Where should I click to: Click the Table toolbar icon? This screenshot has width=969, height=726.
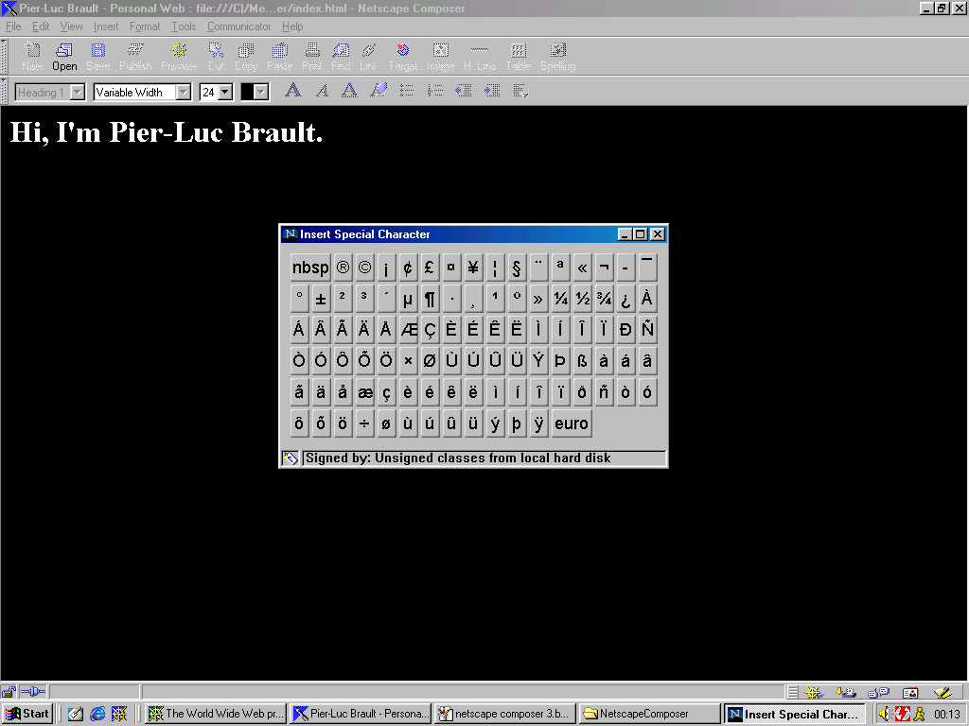(x=519, y=57)
